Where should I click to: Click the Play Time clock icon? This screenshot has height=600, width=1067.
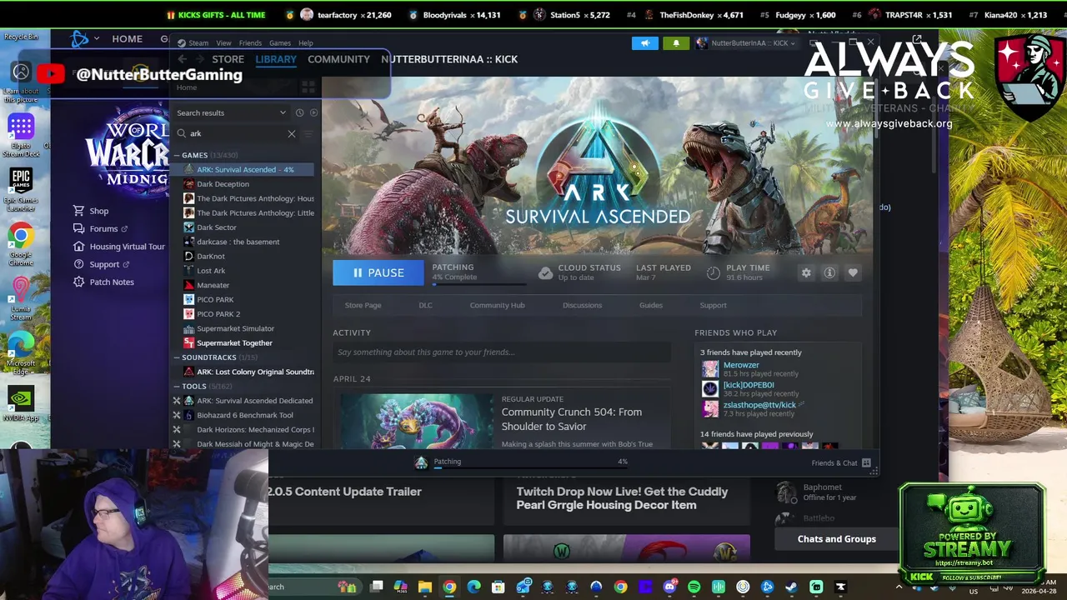[714, 272]
